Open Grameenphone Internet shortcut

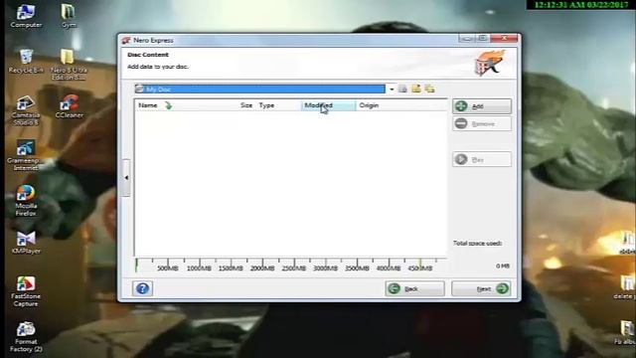click(x=26, y=155)
